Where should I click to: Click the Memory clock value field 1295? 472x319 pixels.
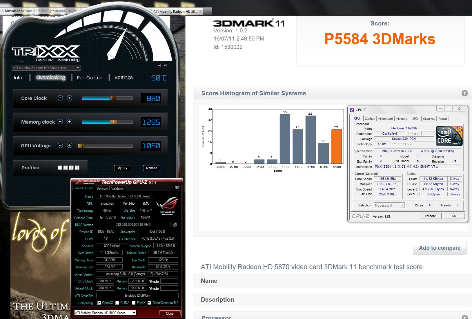click(x=151, y=122)
